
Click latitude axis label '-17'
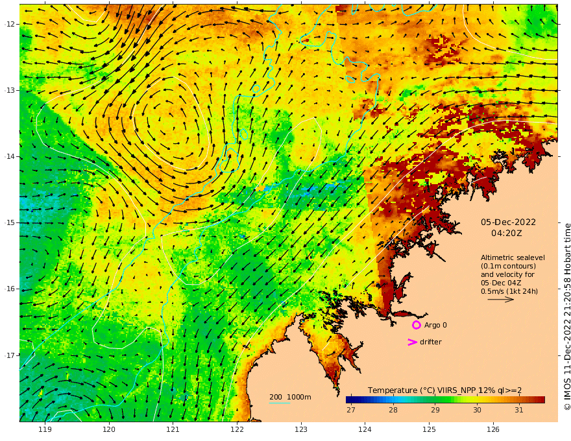tap(10, 355)
